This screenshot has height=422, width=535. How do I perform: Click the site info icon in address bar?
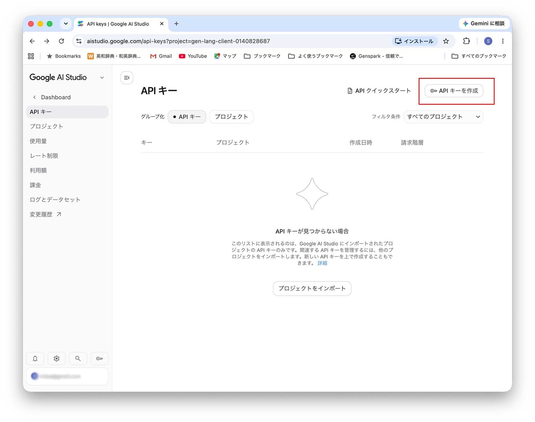(79, 41)
